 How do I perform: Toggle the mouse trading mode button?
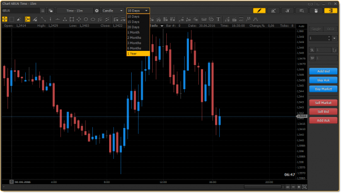coord(316,10)
